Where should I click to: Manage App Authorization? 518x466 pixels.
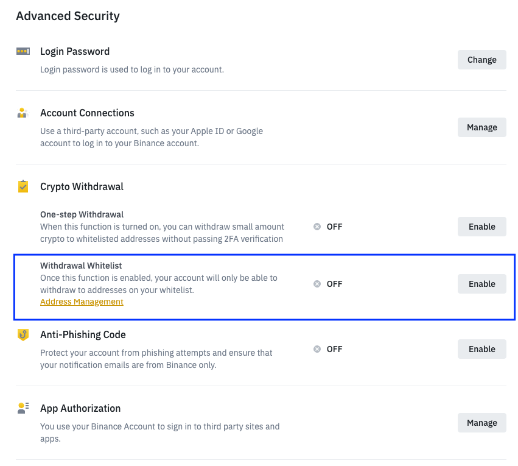tap(481, 423)
